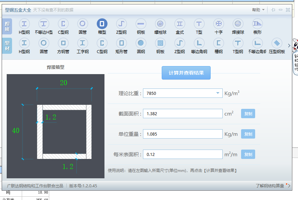298x200 pixels.
Task: Pick the 工字钢 I-beam icon
Action: pos(83,43)
